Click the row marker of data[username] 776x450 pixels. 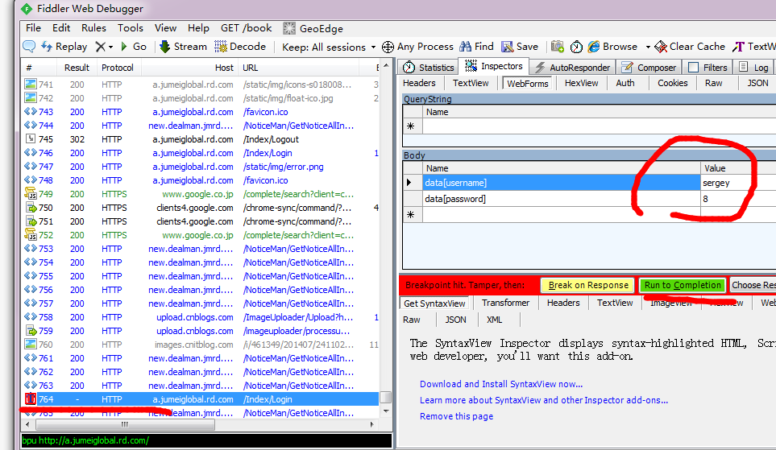click(x=413, y=183)
